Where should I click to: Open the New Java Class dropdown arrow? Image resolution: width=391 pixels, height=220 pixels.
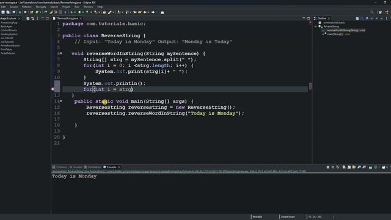(x=40, y=12)
